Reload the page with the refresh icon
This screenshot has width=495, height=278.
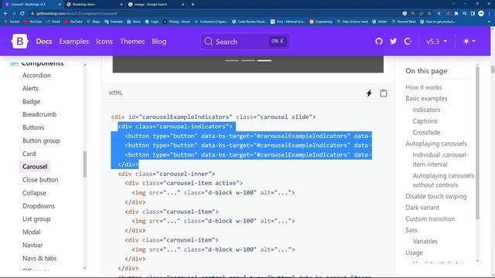click(x=22, y=14)
